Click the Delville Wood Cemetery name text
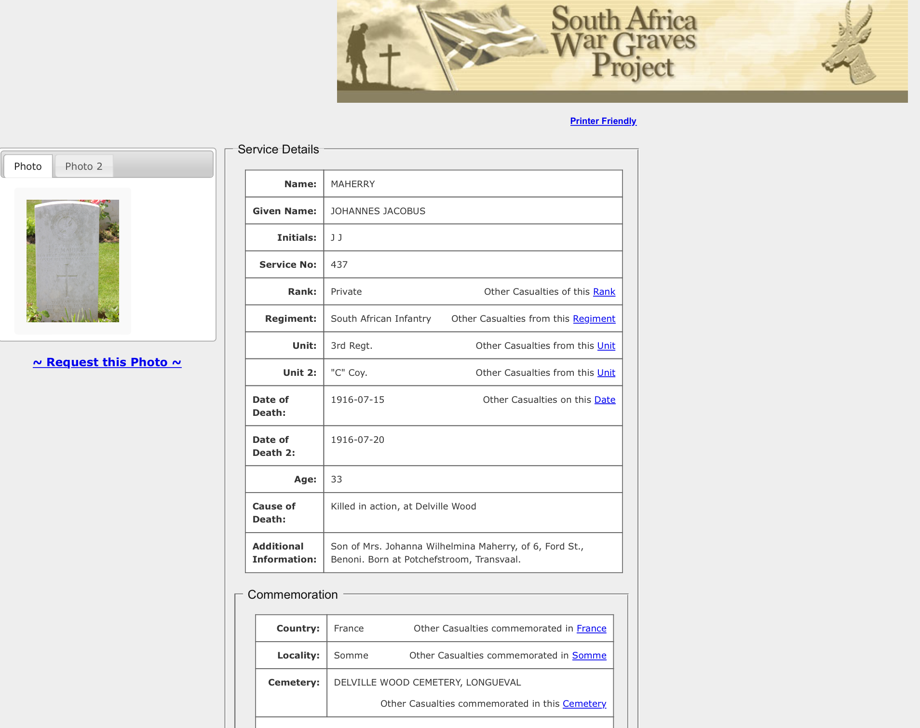Image resolution: width=920 pixels, height=728 pixels. click(x=427, y=683)
